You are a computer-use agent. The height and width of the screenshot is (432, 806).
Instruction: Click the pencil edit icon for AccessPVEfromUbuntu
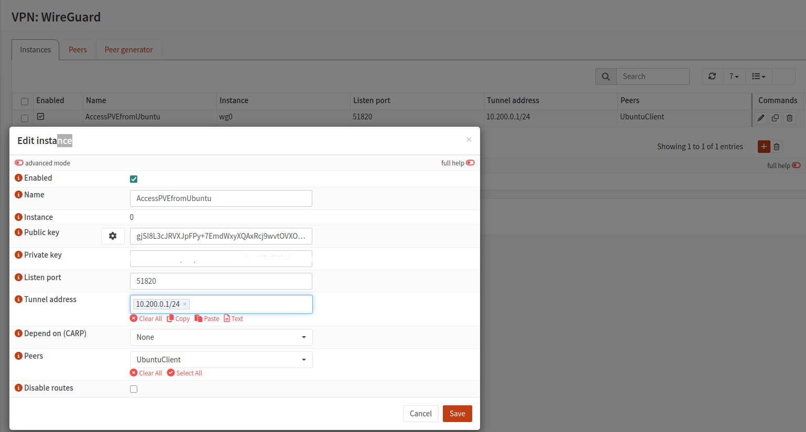[761, 118]
